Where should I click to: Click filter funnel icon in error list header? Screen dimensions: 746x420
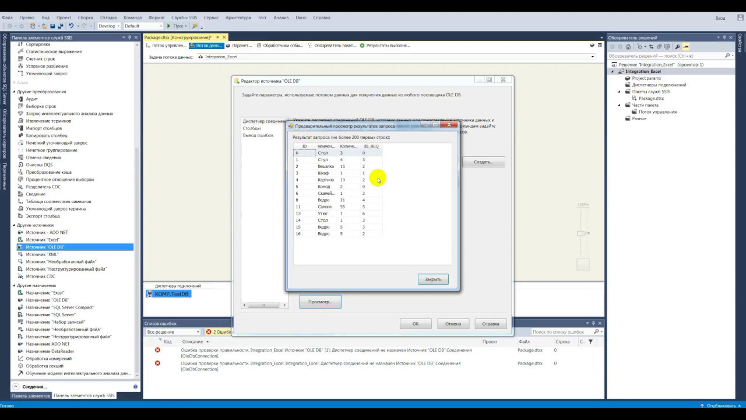590,341
